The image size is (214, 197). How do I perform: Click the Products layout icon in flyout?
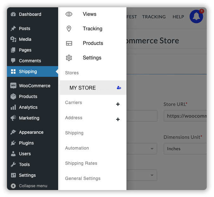pos(69,43)
